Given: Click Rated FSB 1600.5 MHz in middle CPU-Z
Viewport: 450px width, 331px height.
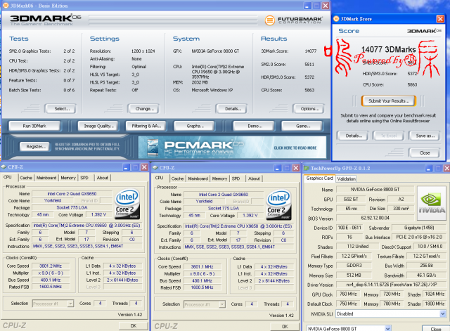Looking at the screenshot, I should (x=202, y=287).
